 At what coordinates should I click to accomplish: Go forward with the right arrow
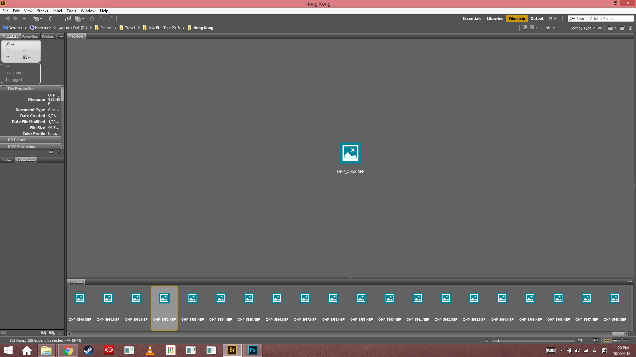coord(16,19)
